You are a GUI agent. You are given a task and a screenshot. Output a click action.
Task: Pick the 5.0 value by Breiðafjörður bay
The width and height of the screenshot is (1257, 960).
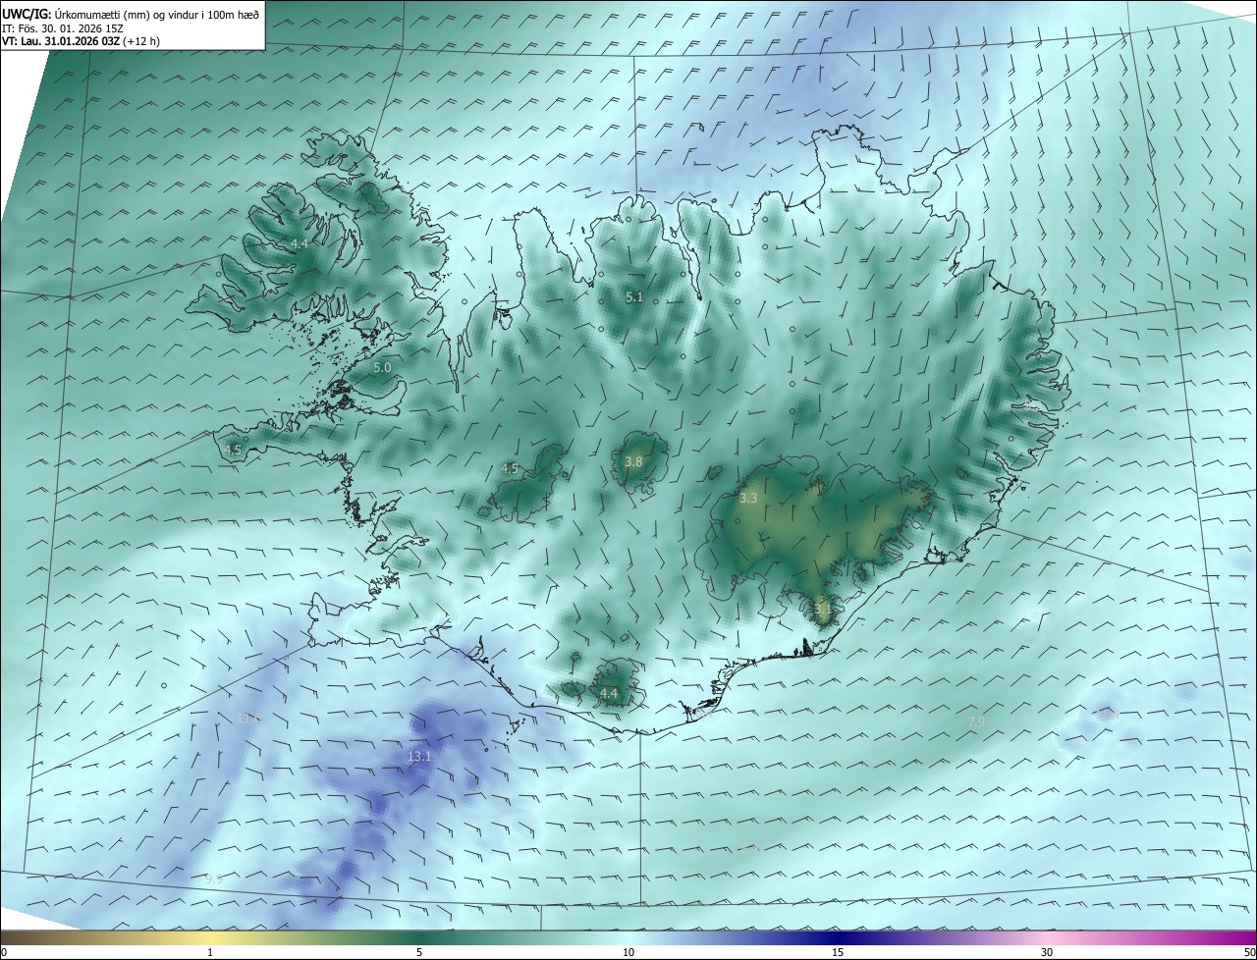(382, 367)
